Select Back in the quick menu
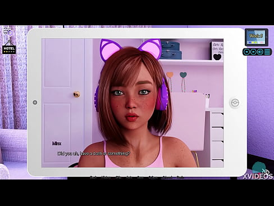 point(93,177)
